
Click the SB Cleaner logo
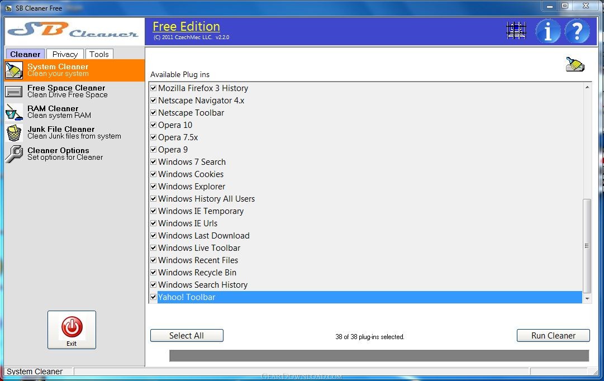point(74,31)
